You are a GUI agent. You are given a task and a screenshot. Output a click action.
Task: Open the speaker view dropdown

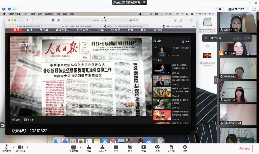(238, 9)
